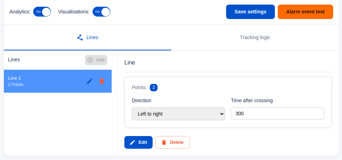
Task: Click the trash icon on the Delete button
Action: 164,142
